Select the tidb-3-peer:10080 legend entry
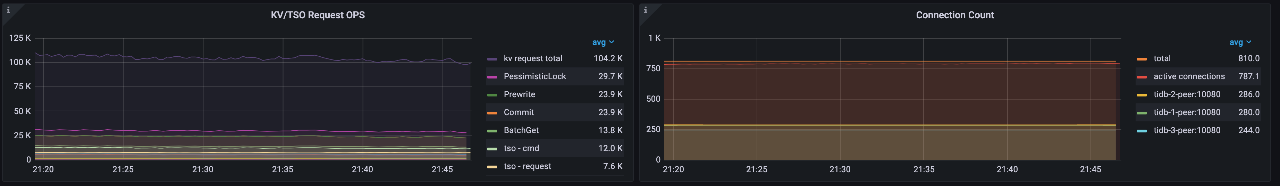The height and width of the screenshot is (186, 1280). click(x=1187, y=130)
